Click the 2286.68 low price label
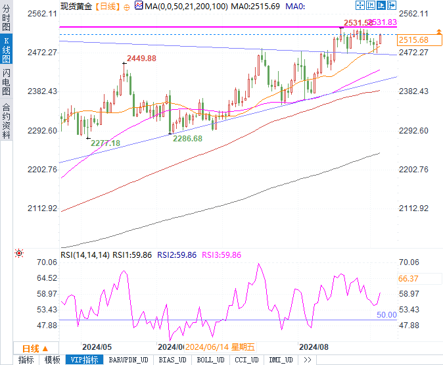 click(187, 139)
